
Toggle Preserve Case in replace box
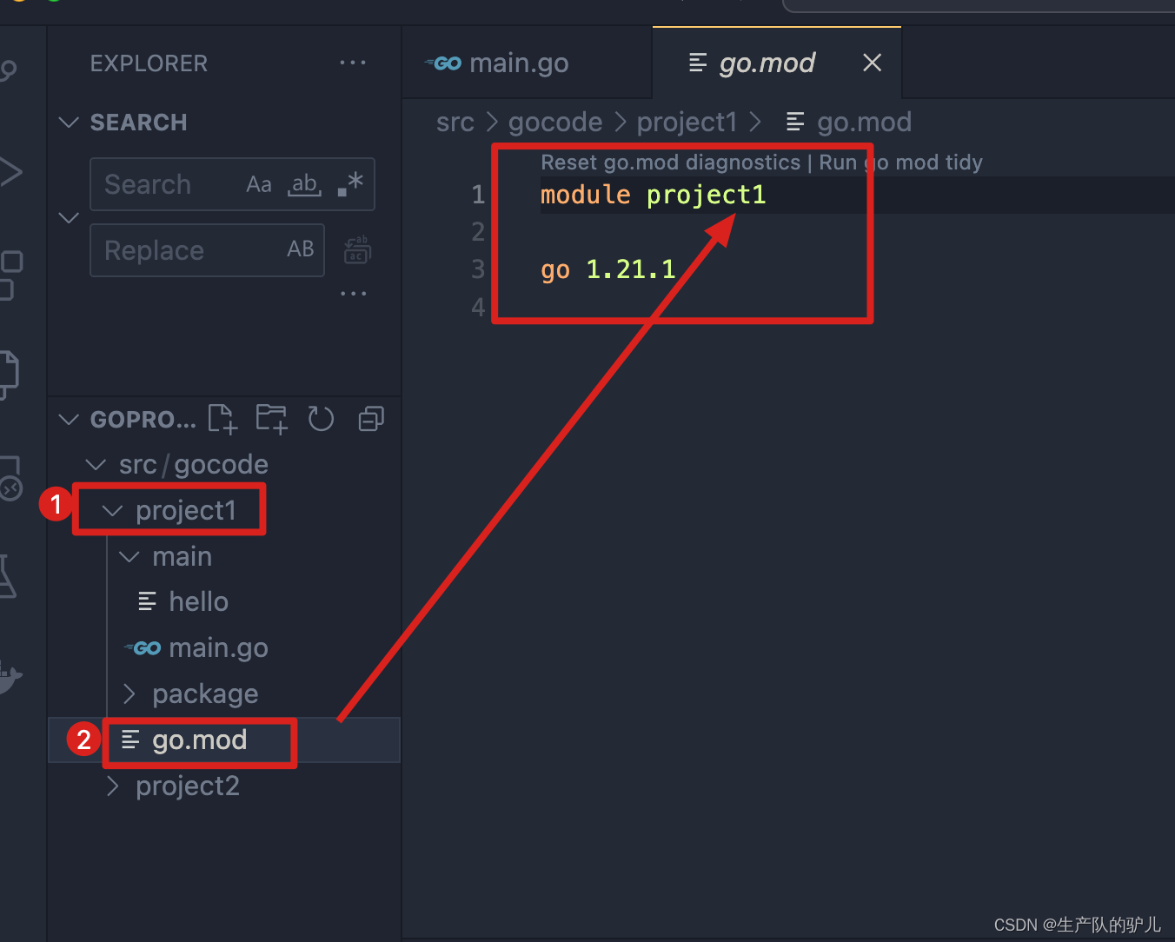301,249
